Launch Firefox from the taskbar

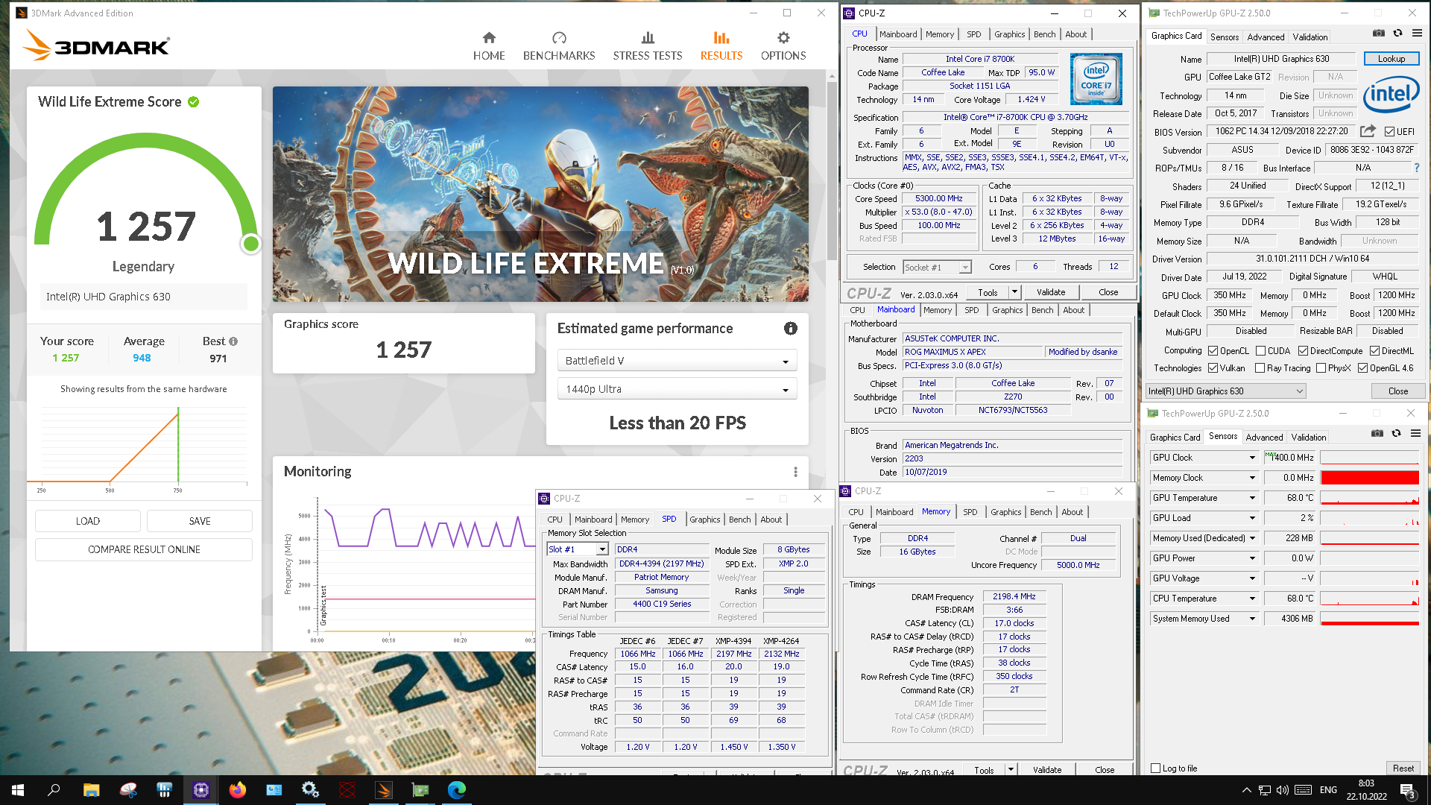(238, 790)
